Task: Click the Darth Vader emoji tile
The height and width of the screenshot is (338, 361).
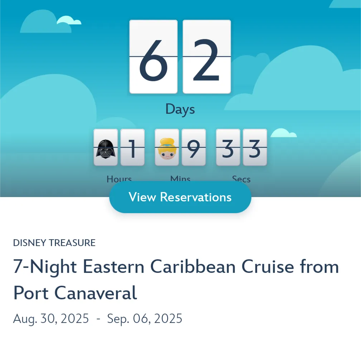Action: (x=106, y=147)
